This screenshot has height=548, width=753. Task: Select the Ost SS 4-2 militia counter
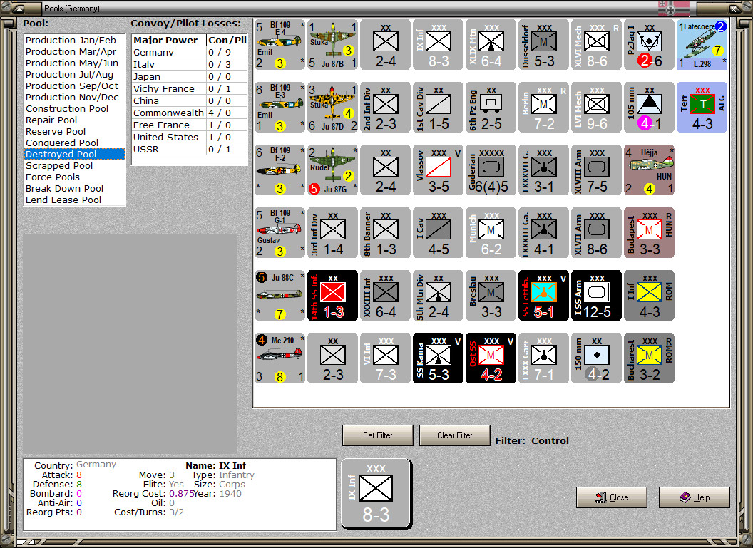click(491, 358)
